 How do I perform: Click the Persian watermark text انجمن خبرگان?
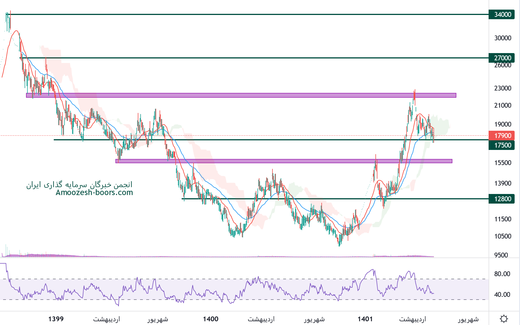coord(79,185)
